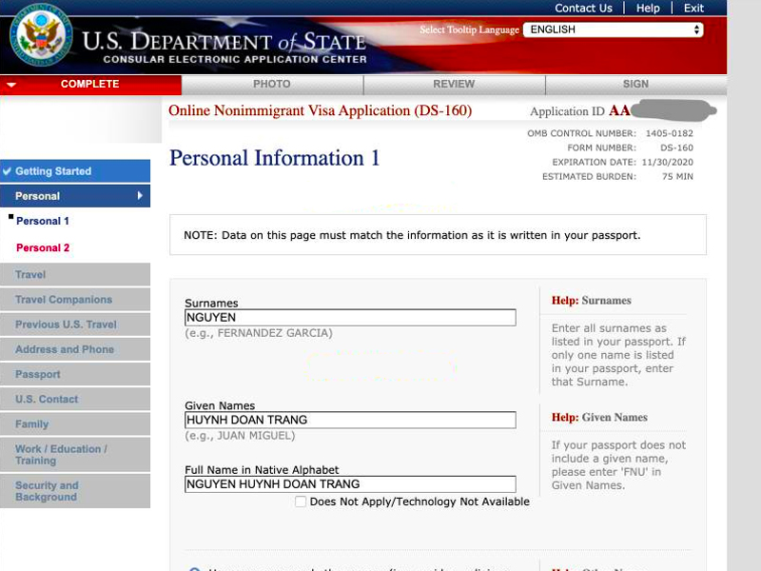The width and height of the screenshot is (761, 571).
Task: Click the Department of State seal logo
Action: (41, 34)
